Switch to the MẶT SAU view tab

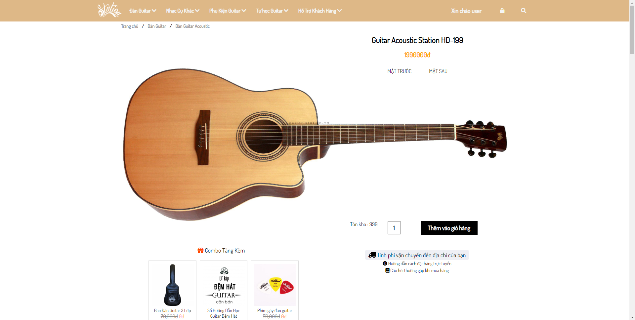tap(438, 71)
